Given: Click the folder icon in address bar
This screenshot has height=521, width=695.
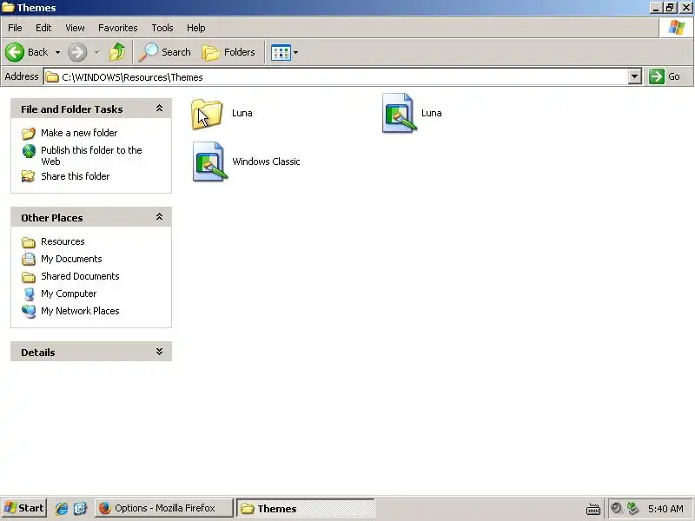Looking at the screenshot, I should click(52, 77).
